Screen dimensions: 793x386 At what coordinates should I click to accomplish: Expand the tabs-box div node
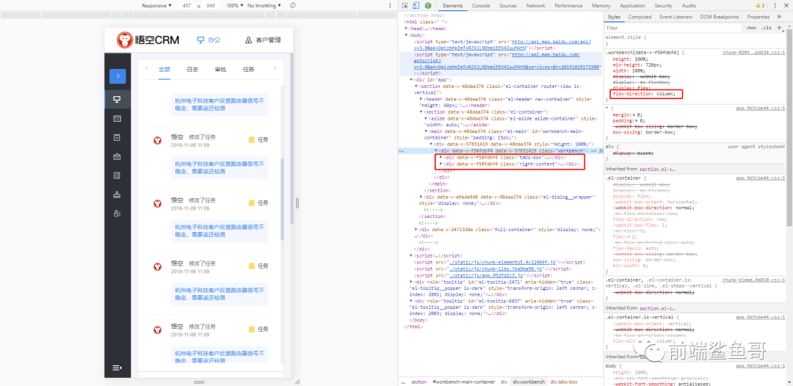tap(441, 157)
